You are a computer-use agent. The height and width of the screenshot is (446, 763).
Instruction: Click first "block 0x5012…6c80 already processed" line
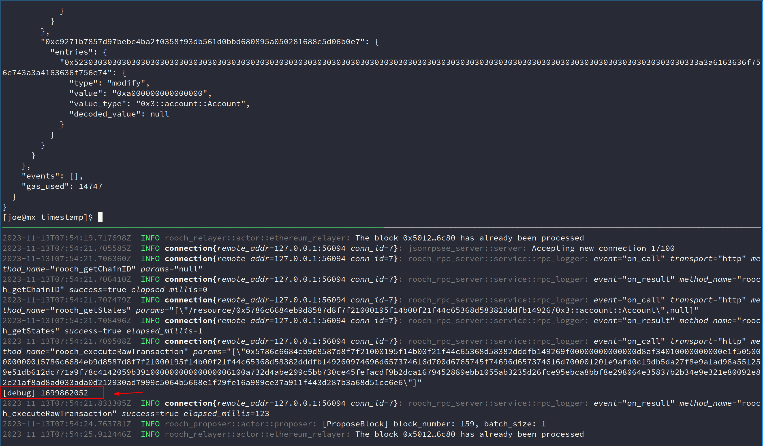469,238
